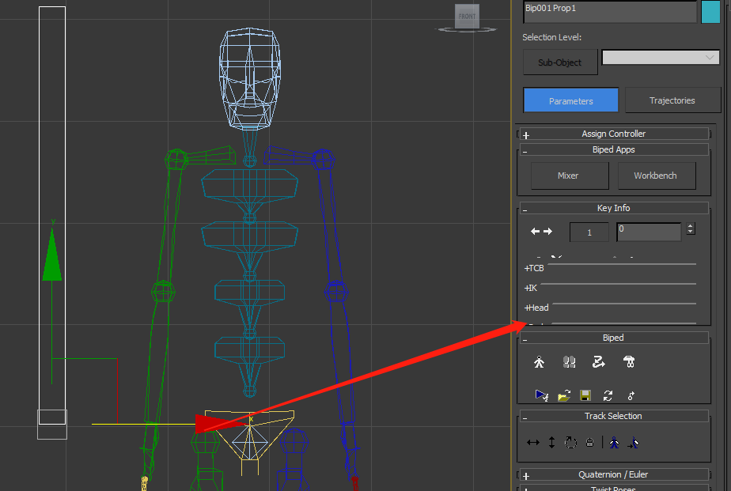Toggle Mixer Mode icon in Biped rollout
Viewport: 731px width, 491px height.
click(629, 362)
